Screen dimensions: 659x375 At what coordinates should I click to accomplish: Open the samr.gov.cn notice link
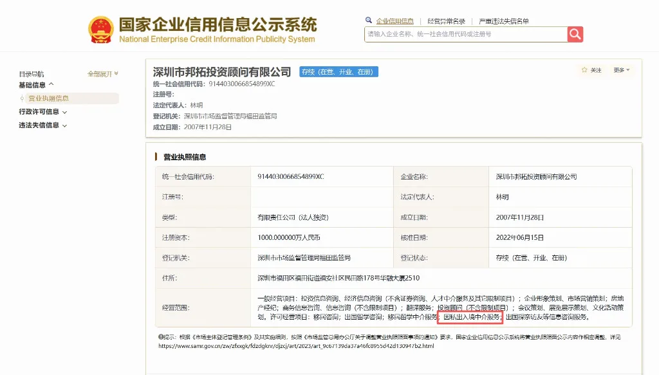296,346
